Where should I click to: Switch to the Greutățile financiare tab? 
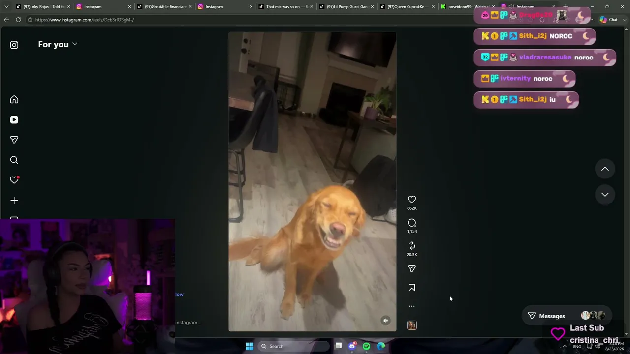click(x=163, y=7)
